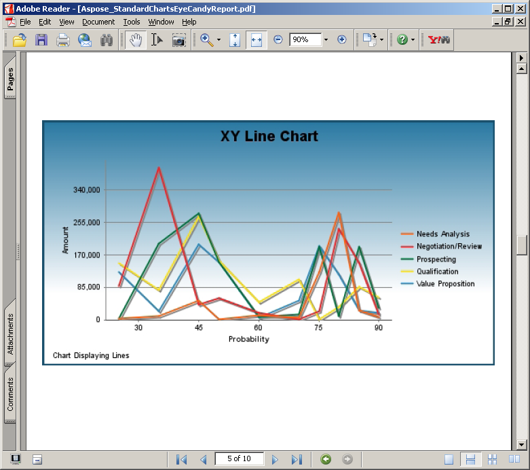Viewport: 530px width, 470px height.
Task: Jump to the last page
Action: point(296,459)
